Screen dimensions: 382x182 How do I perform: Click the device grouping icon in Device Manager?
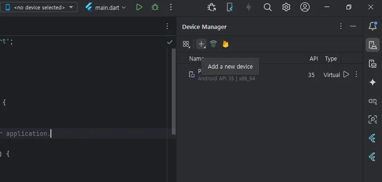point(186,44)
